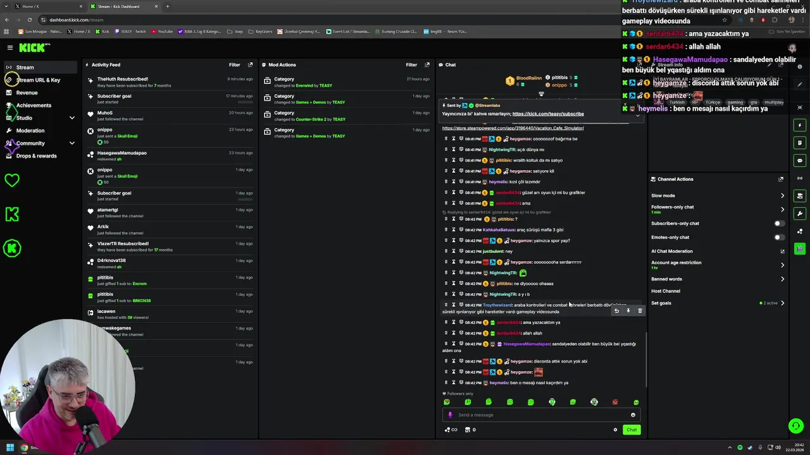The height and width of the screenshot is (455, 810).
Task: Click the green Chat send button
Action: [x=632, y=430]
